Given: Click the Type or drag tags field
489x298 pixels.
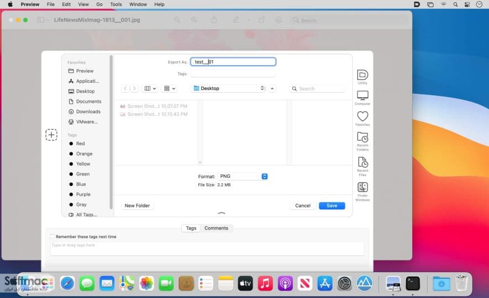Looking at the screenshot, I should (207, 249).
